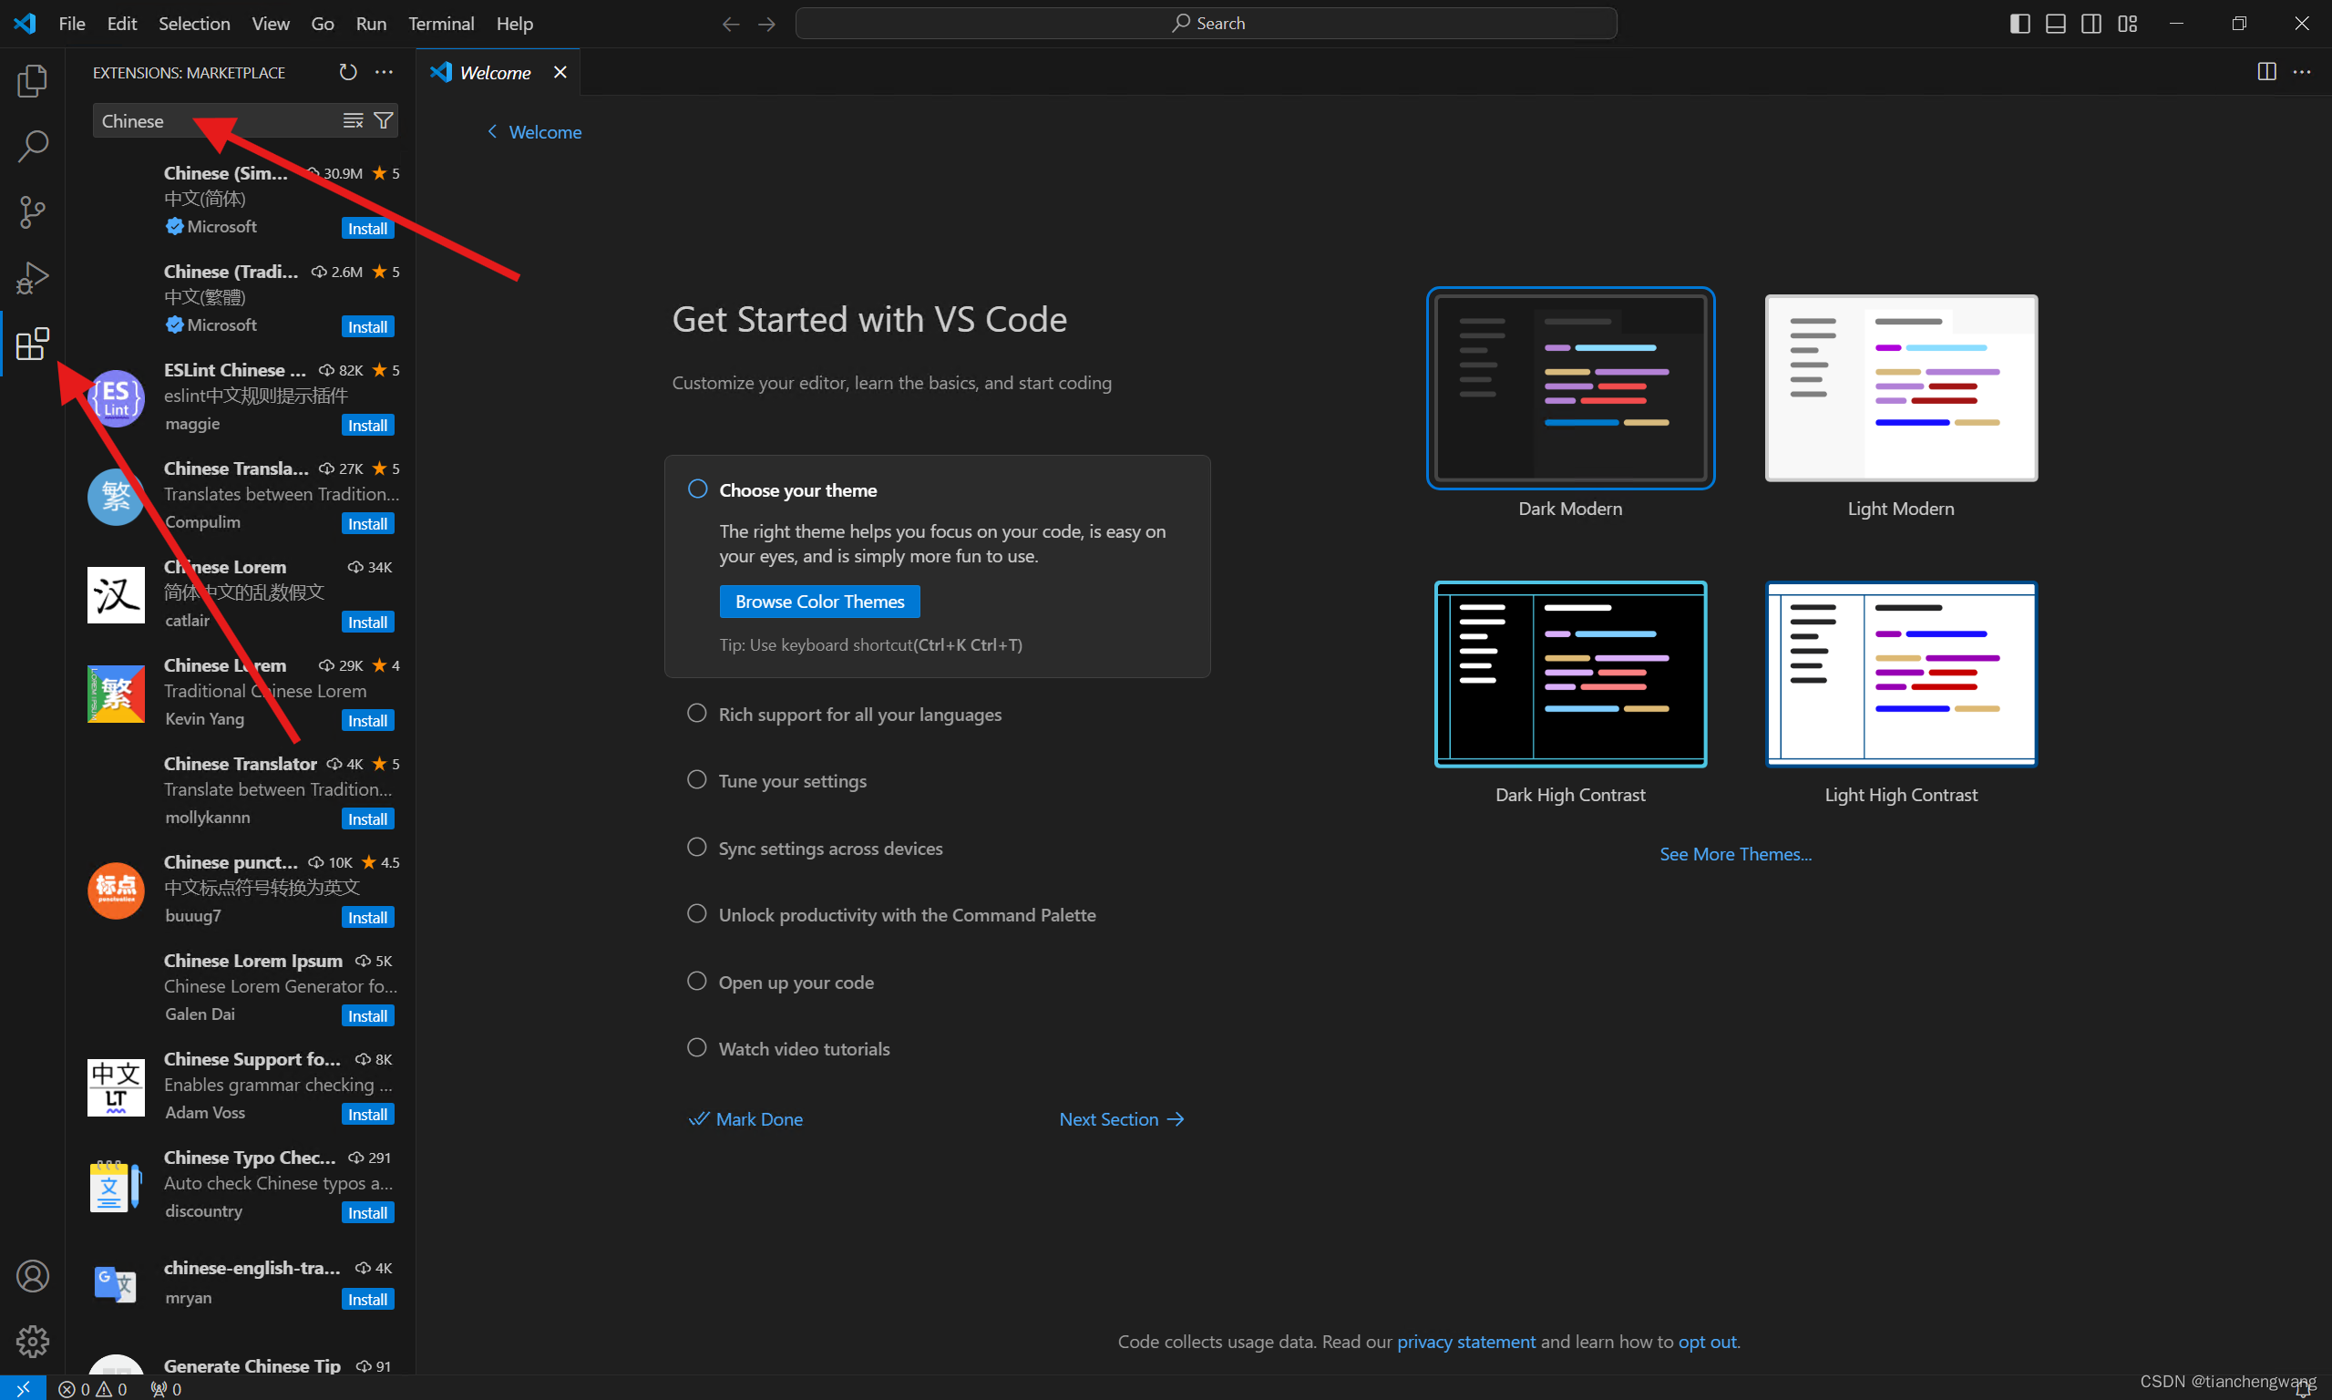Open Run and Debug view
Viewport: 2332px width, 1400px height.
point(32,278)
